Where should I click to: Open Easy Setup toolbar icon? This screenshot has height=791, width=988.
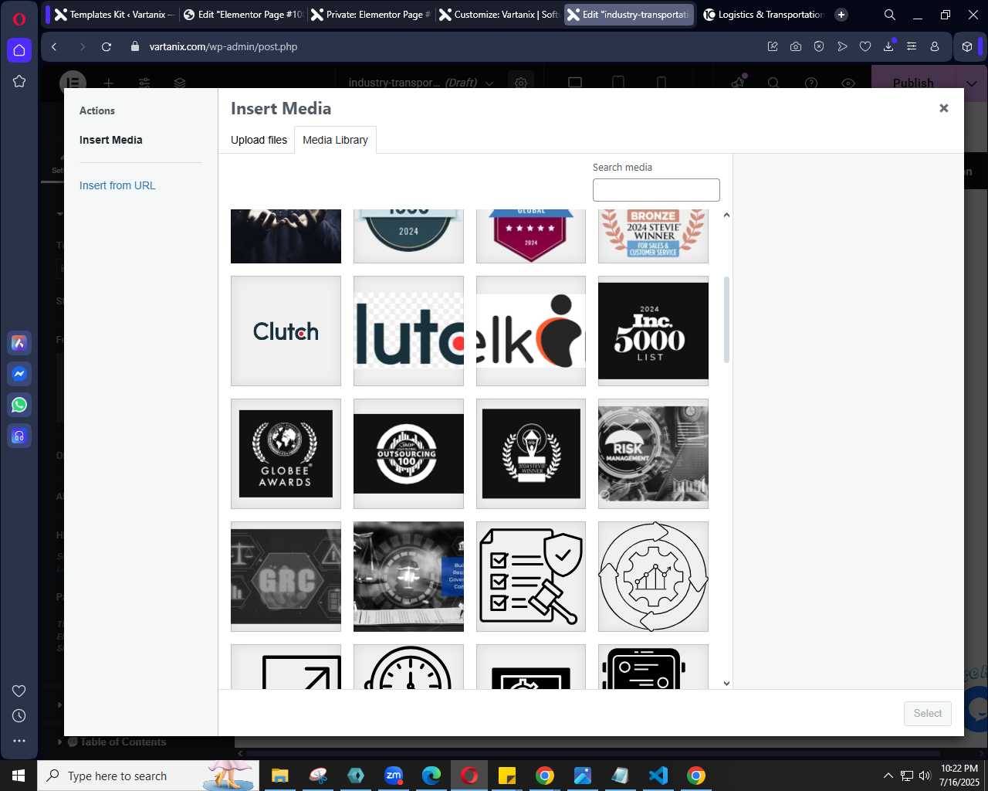pyautogui.click(x=912, y=46)
